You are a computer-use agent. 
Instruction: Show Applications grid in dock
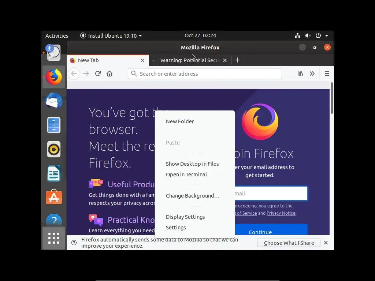(54, 238)
